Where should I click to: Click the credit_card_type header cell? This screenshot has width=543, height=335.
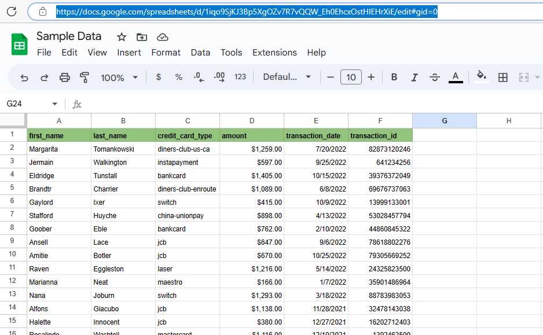(x=188, y=135)
